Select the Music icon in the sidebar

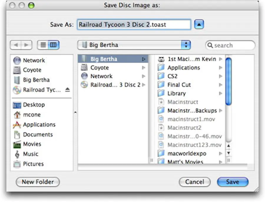[x=16, y=154]
